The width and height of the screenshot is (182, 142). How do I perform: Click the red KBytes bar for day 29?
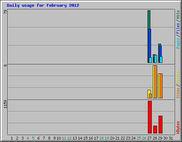(x=160, y=125)
